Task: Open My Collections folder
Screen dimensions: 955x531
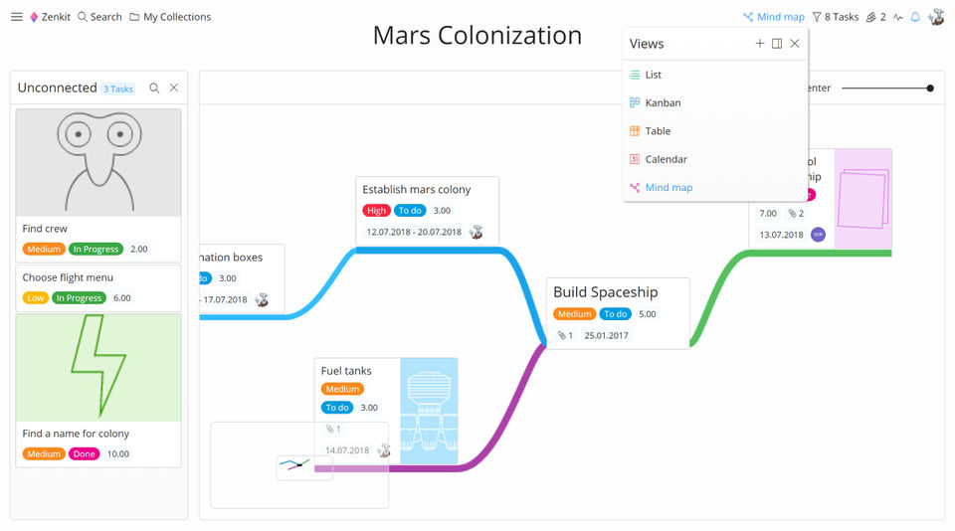Action: coord(170,17)
